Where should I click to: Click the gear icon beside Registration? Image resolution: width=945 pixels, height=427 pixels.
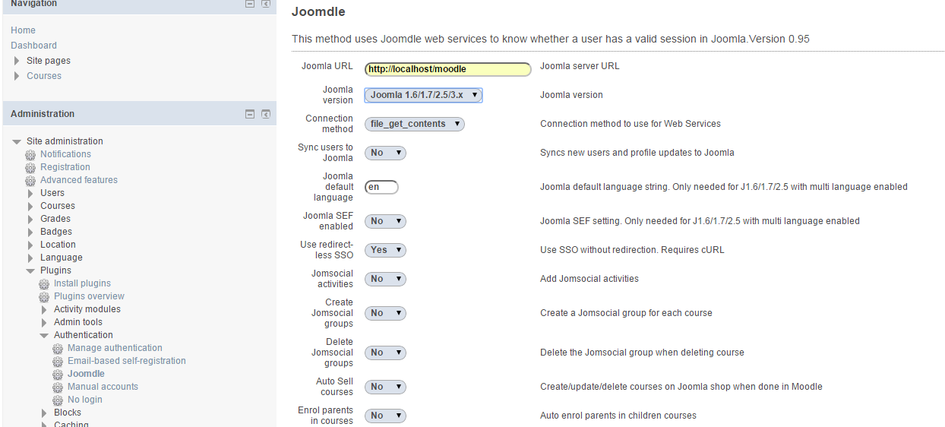point(30,168)
